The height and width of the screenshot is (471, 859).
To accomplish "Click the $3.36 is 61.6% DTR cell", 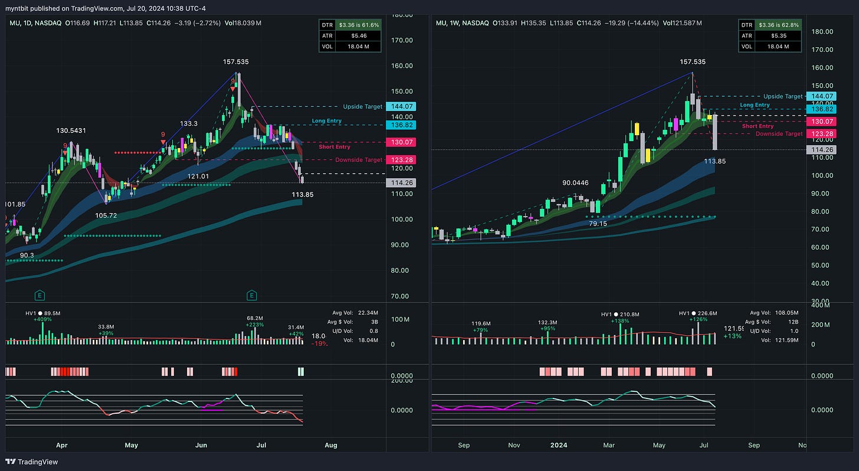I will tap(359, 25).
